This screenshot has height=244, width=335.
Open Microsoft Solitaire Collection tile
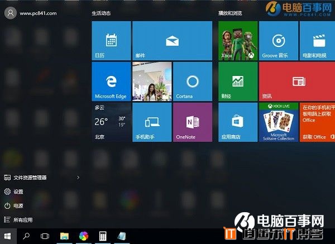[279, 122]
